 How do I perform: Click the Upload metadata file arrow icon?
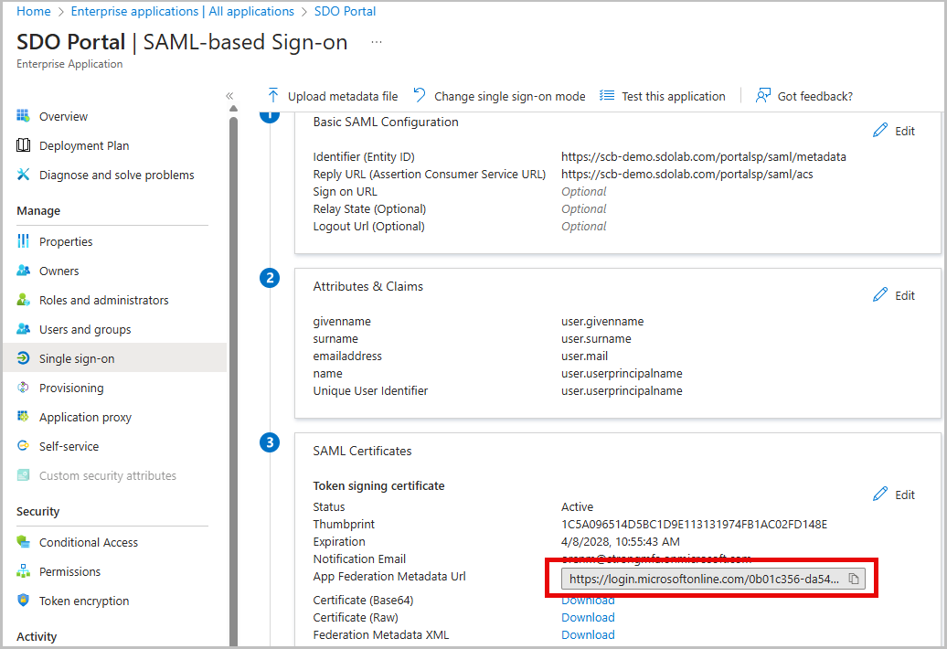[273, 95]
